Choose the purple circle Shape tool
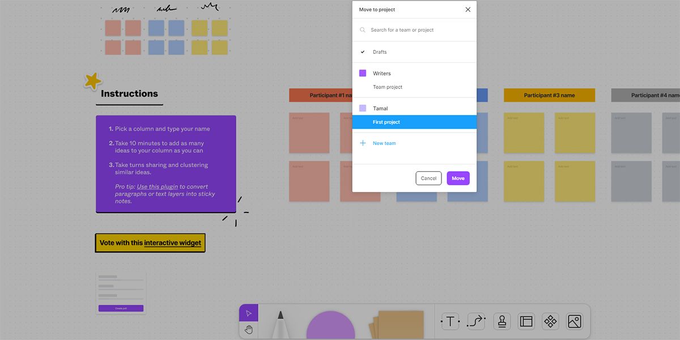 [330, 325]
